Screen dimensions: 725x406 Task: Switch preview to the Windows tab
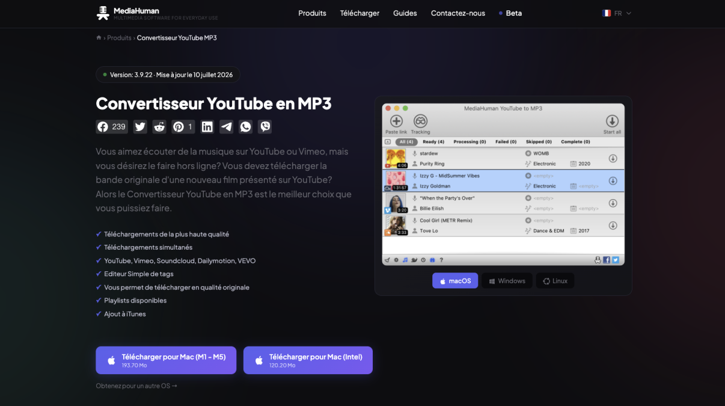507,281
